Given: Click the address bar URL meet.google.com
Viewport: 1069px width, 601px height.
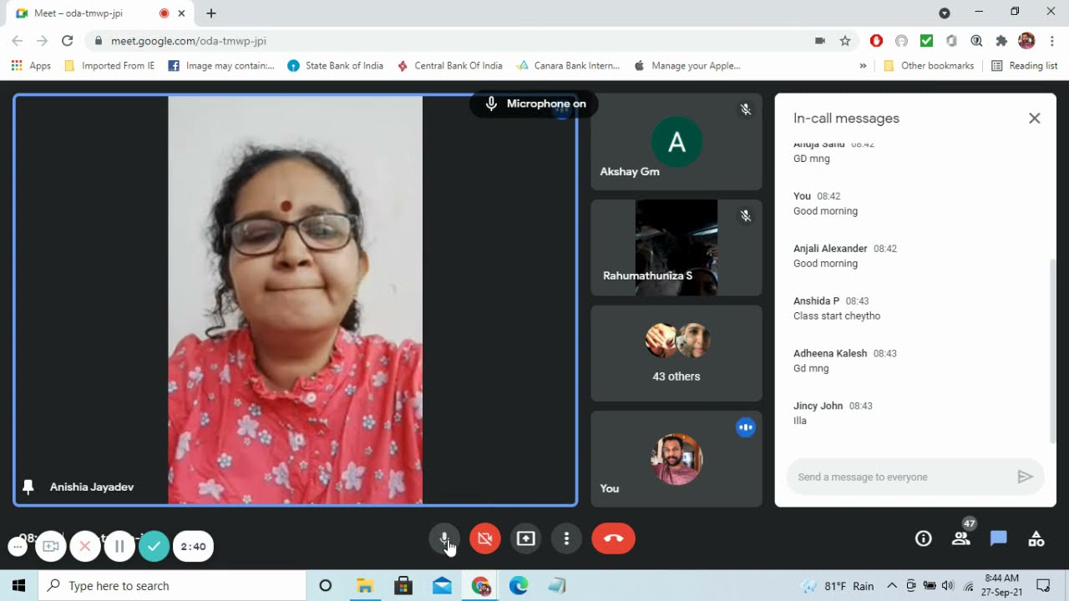Looking at the screenshot, I should (x=189, y=40).
